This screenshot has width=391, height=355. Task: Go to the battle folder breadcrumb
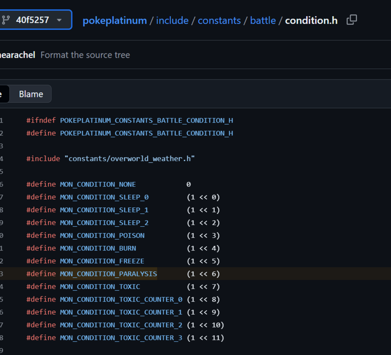263,20
